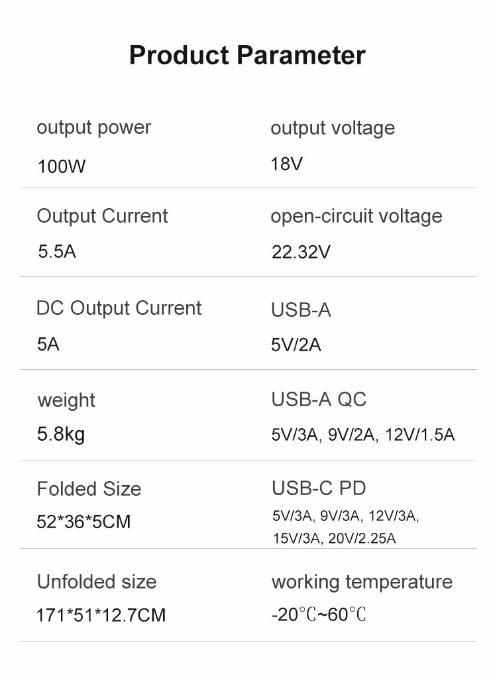Click the USB-C PD label
The width and height of the screenshot is (497, 678).
click(319, 488)
